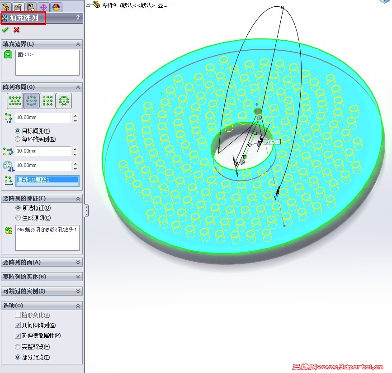Decrease margins value with down arrow

75,169
